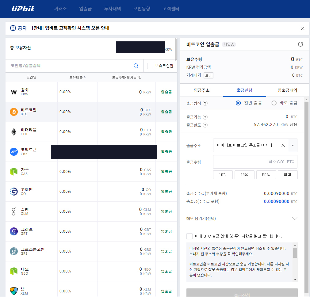Check the BTC 출금 안내 agreement checkbox

(x=189, y=236)
